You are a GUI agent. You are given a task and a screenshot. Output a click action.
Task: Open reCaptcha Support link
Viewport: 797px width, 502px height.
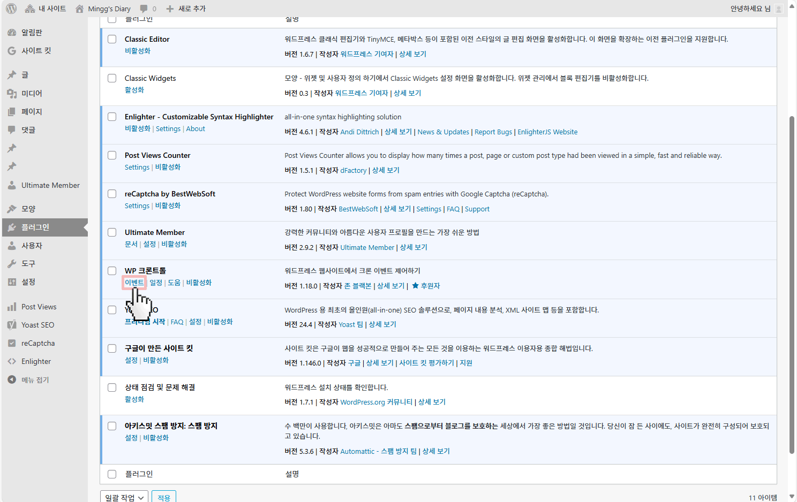pos(477,209)
